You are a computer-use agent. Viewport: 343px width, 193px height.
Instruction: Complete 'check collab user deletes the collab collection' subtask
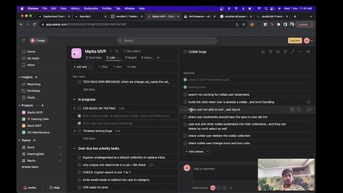(185, 136)
